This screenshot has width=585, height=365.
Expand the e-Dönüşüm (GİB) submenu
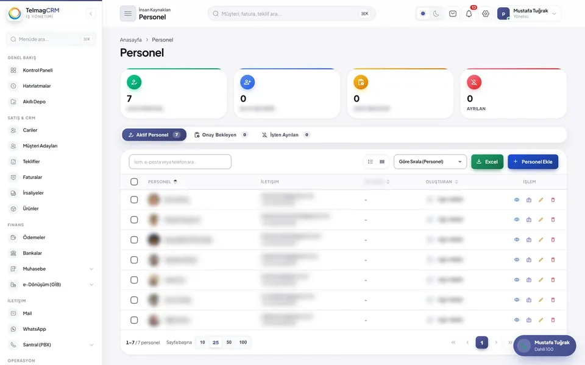click(51, 285)
